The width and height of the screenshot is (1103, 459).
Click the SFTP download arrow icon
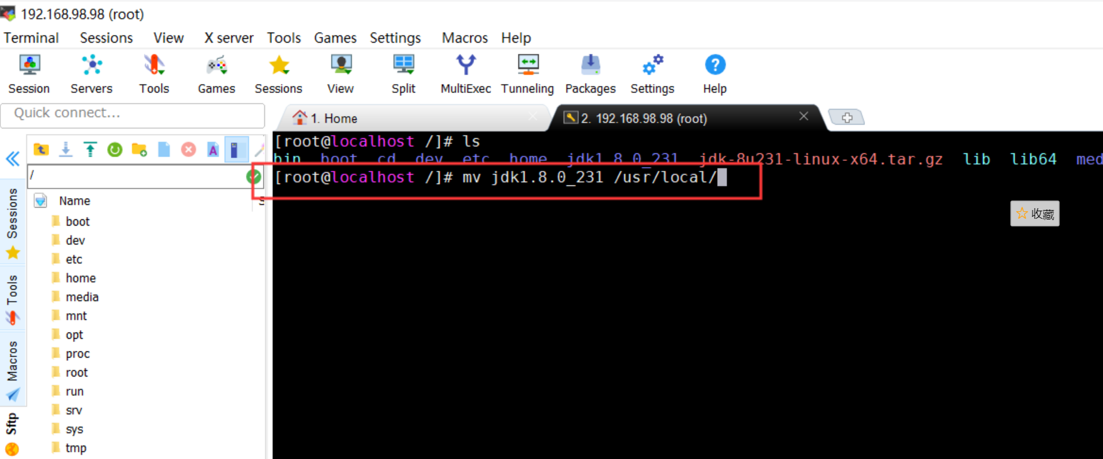click(x=65, y=149)
